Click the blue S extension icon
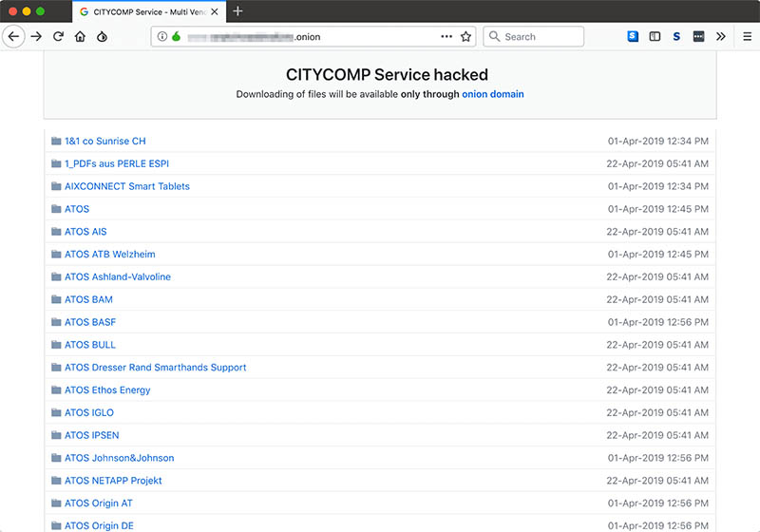 (633, 36)
